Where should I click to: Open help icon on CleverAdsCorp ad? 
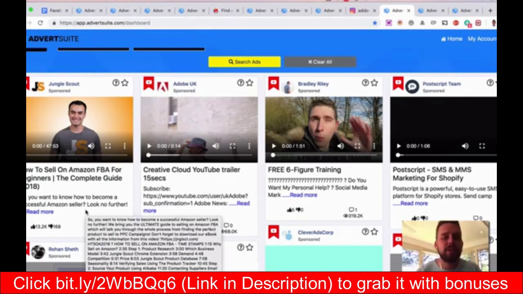point(365,232)
